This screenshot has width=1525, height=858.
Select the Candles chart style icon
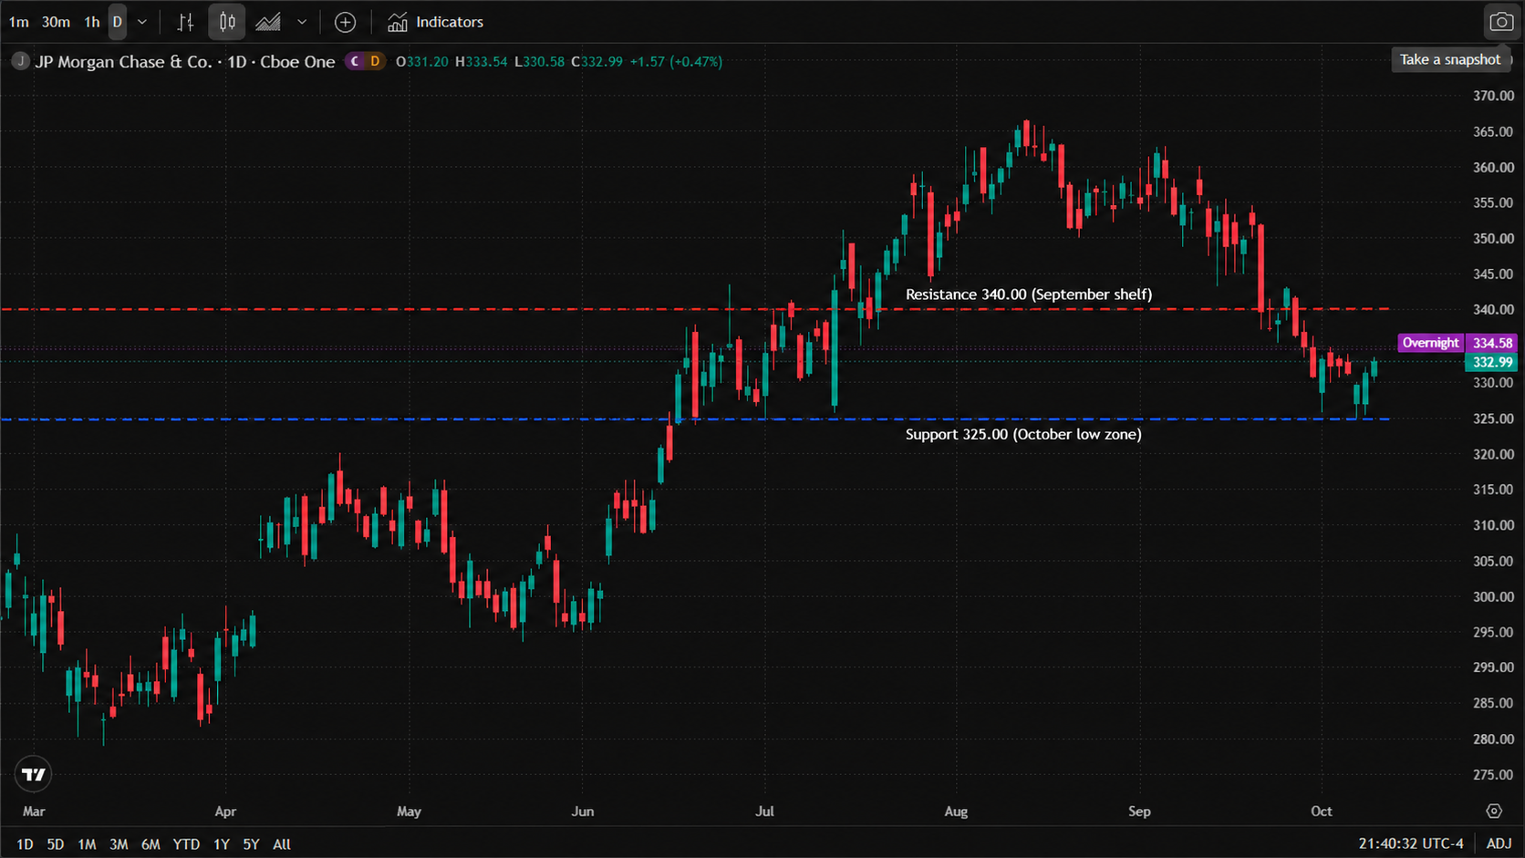(x=227, y=22)
